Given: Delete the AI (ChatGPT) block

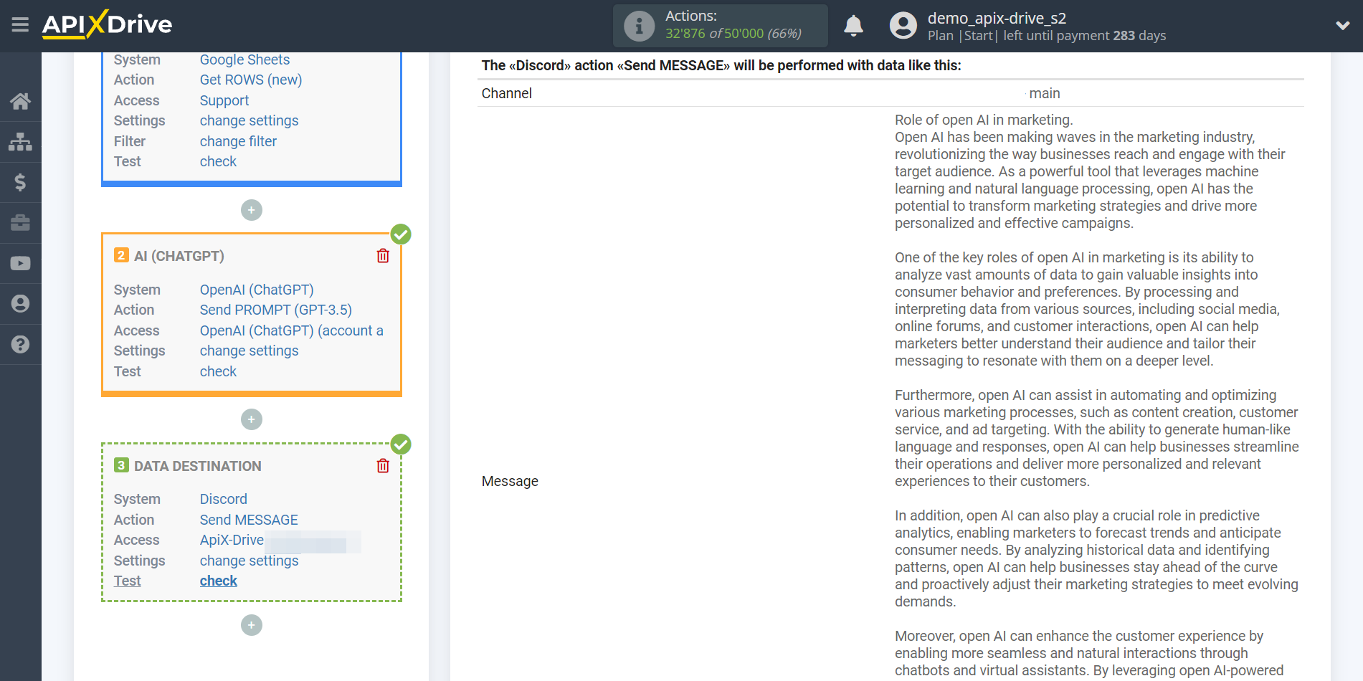Looking at the screenshot, I should point(383,256).
